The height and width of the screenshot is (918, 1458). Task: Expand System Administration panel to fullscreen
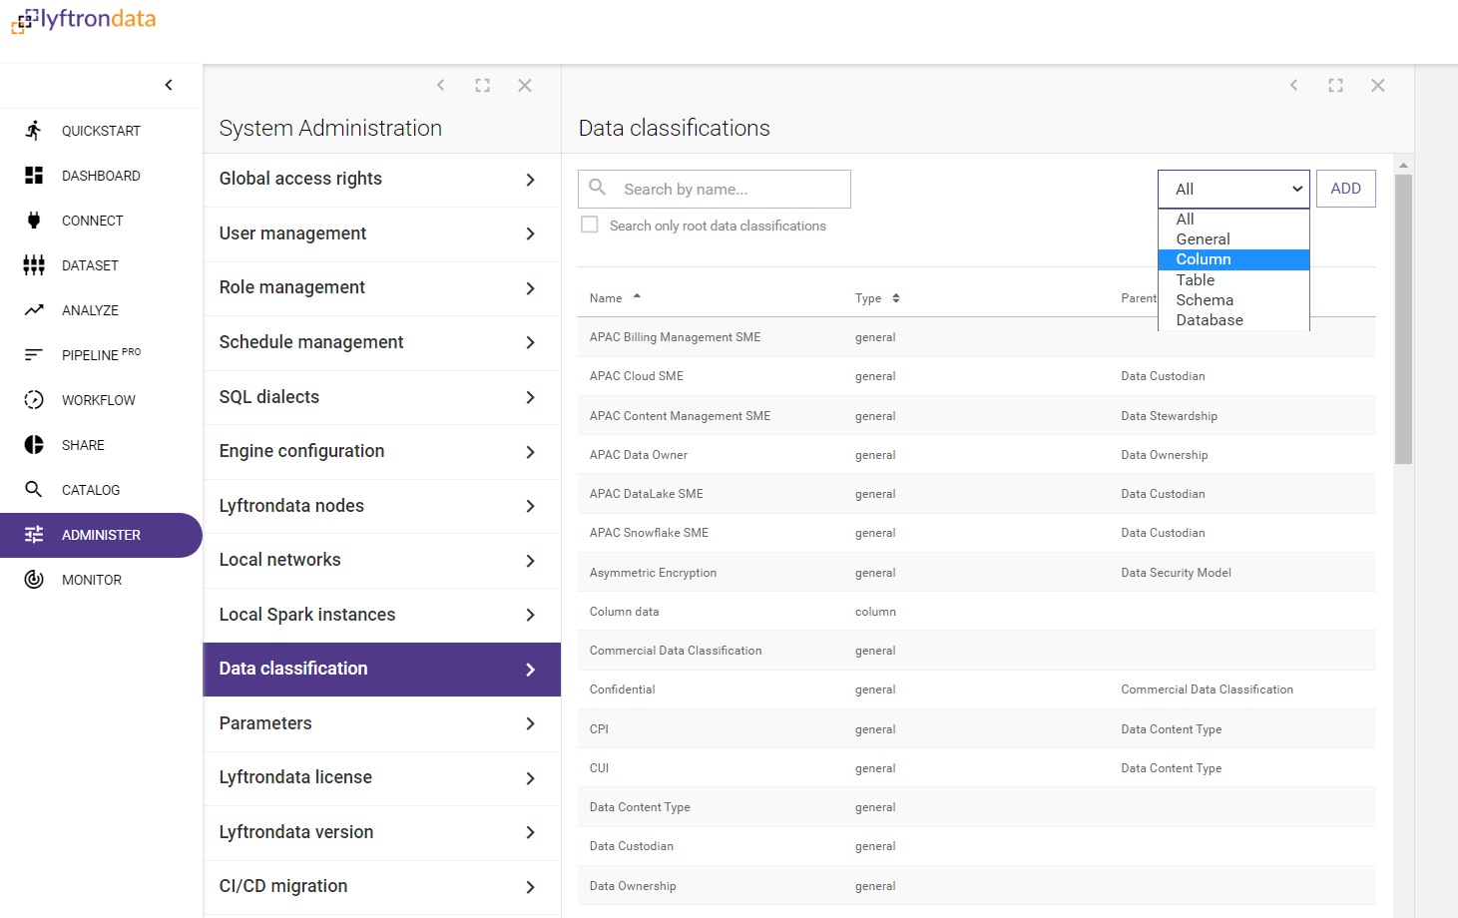483,86
